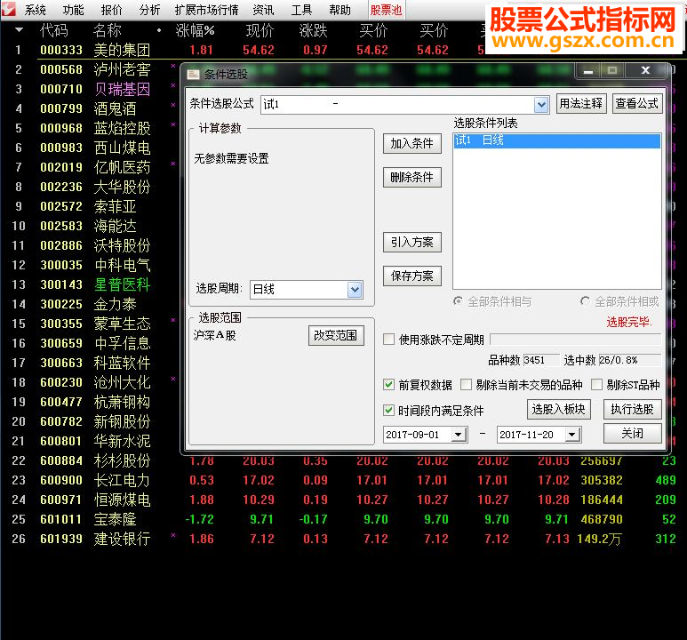This screenshot has height=640, width=687.
Task: Select the 星普医科 stock row
Action: pyautogui.click(x=123, y=284)
